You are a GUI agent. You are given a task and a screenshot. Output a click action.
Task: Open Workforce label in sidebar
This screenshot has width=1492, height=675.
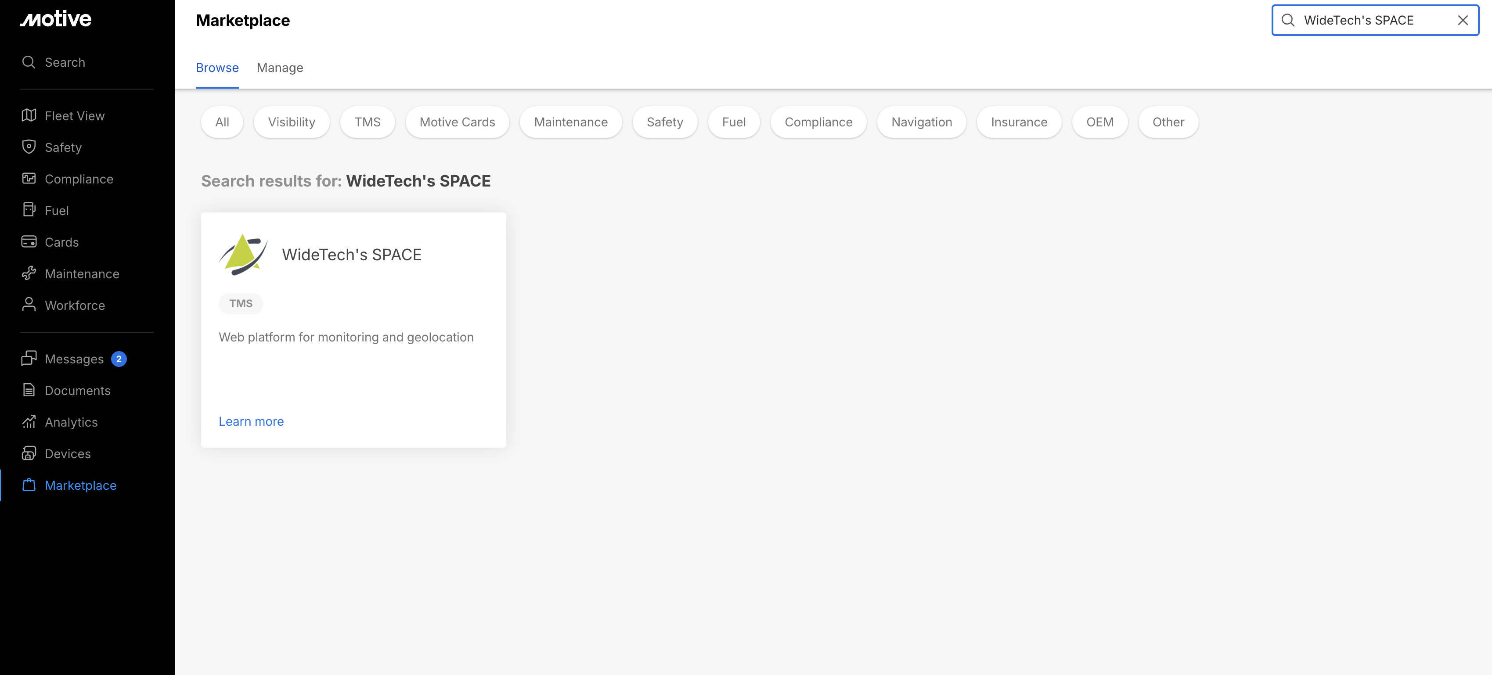coord(75,305)
